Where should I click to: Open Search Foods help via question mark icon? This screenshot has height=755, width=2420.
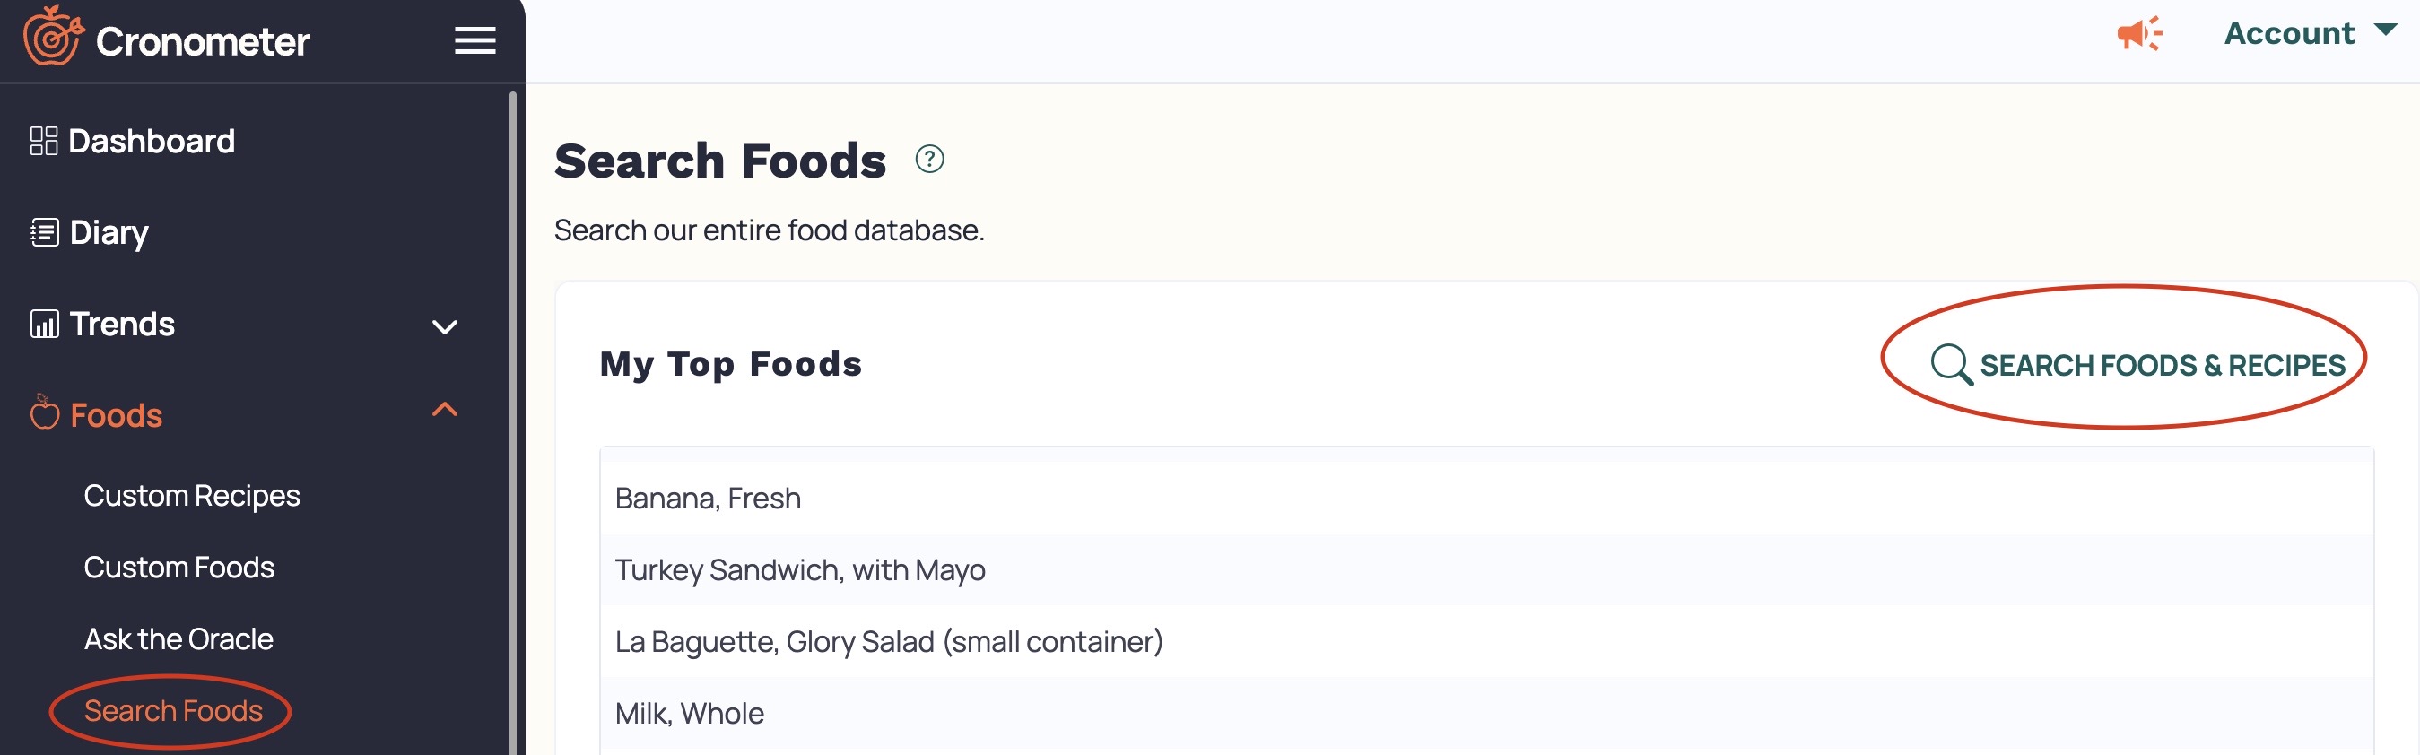coord(928,159)
